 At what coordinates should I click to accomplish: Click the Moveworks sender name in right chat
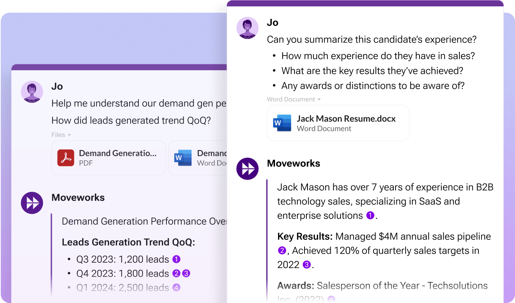tap(293, 163)
